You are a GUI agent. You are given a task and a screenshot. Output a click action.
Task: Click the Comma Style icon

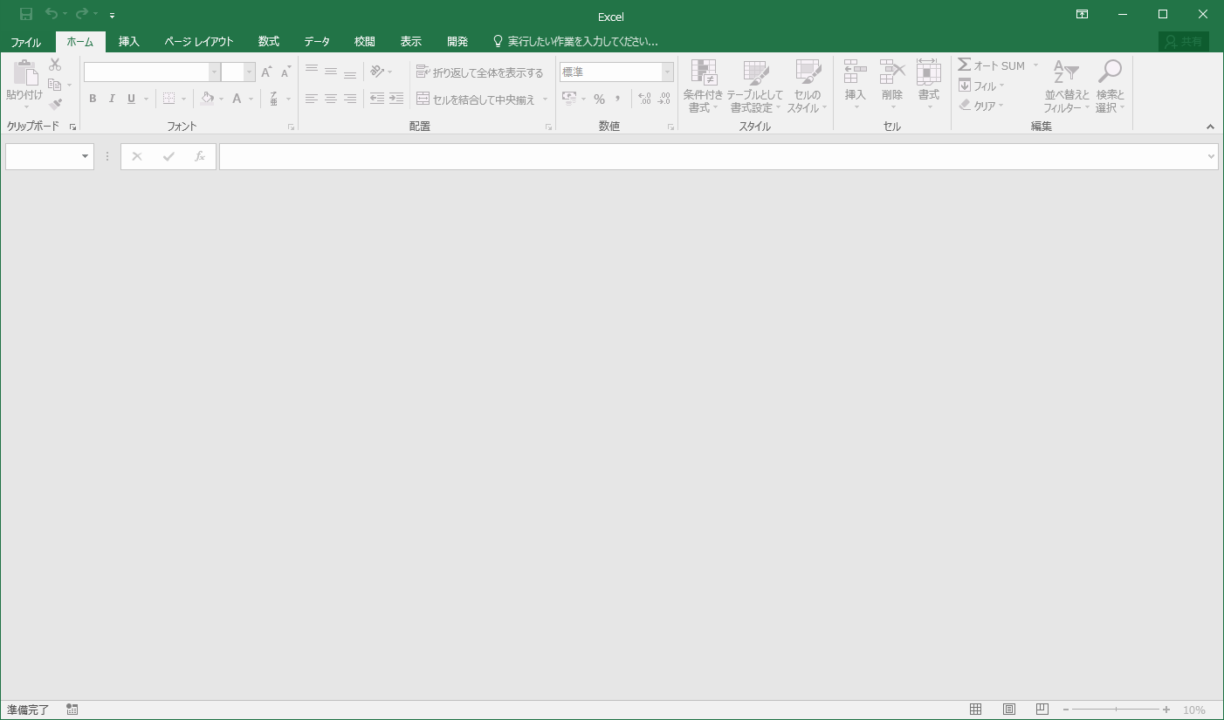click(618, 99)
